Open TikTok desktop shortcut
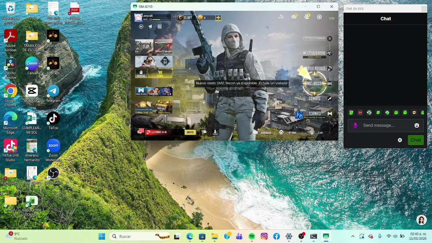432x243 pixels. coord(53,121)
